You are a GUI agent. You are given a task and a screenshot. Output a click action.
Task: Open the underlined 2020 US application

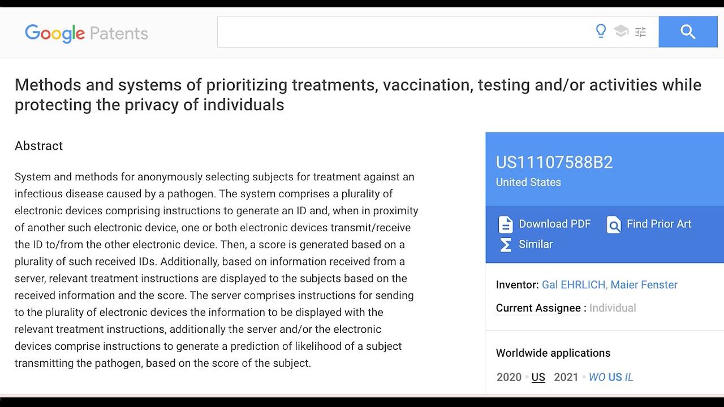coord(538,377)
